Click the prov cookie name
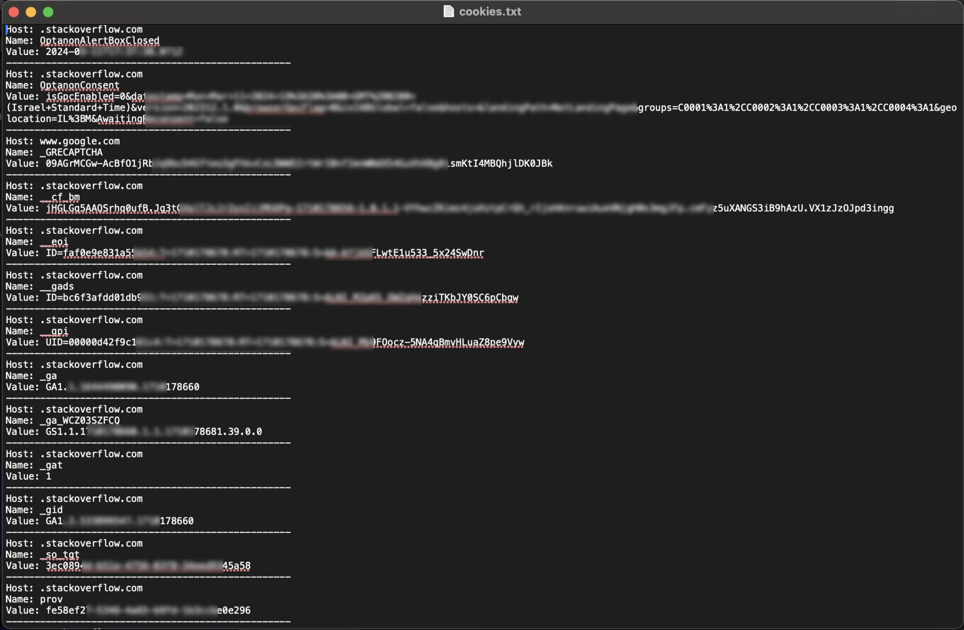Viewport: 964px width, 630px height. tap(51, 599)
